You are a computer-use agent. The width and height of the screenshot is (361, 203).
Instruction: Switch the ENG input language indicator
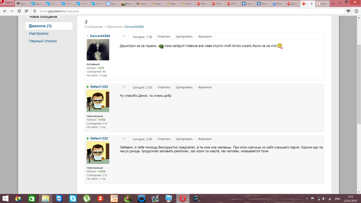[x=337, y=199]
